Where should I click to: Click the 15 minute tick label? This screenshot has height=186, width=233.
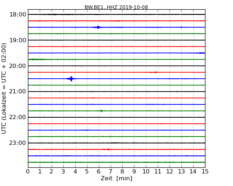click(x=205, y=171)
